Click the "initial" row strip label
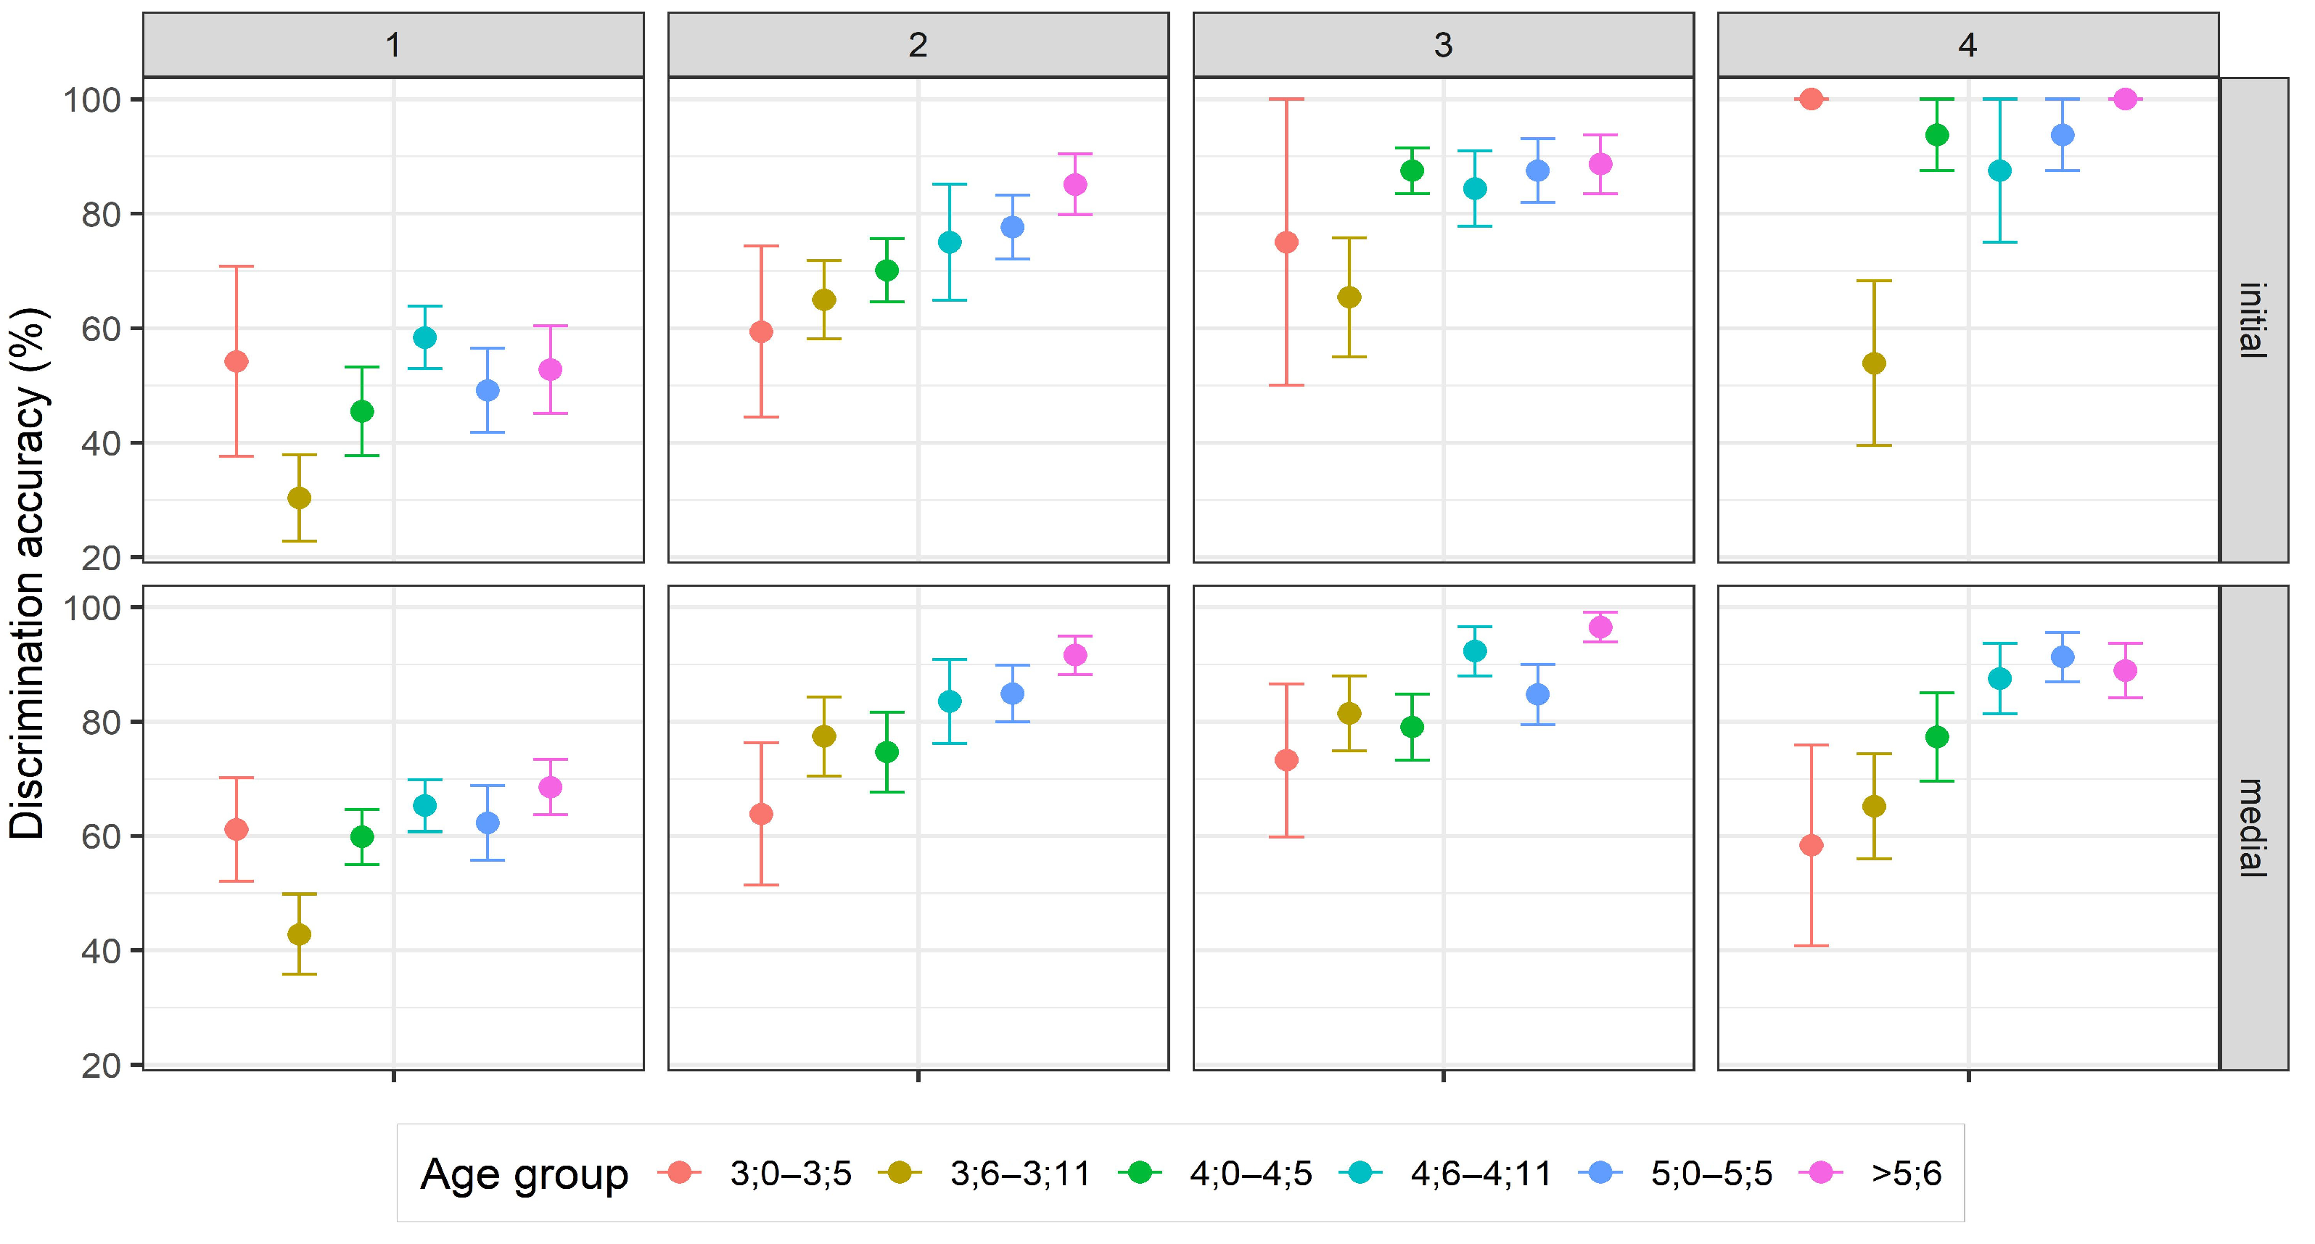The height and width of the screenshot is (1244, 2315). click(x=2253, y=320)
